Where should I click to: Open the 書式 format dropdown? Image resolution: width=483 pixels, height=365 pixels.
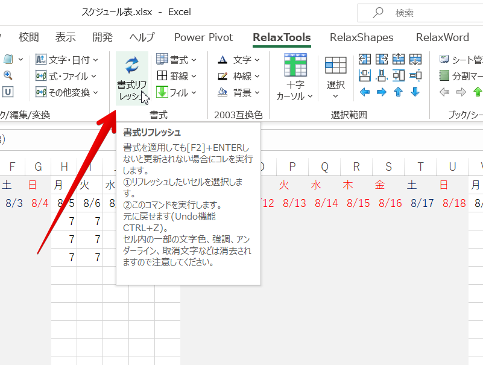tap(176, 60)
